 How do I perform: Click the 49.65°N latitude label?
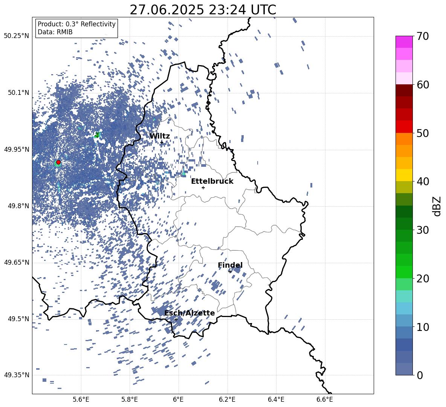coord(17,262)
